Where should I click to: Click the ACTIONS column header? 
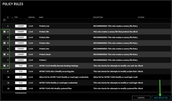tap(141, 17)
